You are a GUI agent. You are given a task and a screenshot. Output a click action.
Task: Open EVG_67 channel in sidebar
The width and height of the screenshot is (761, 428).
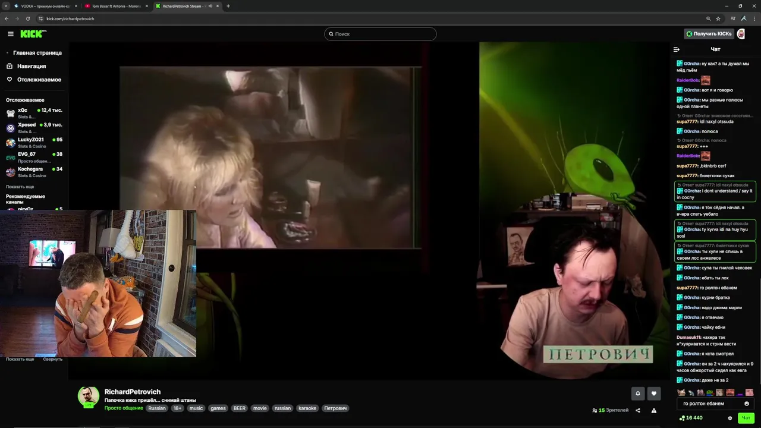coord(34,157)
